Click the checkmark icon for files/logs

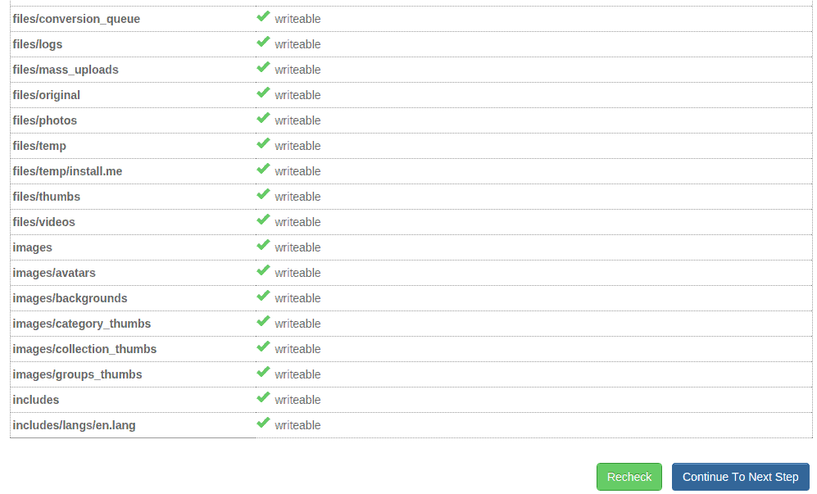[263, 43]
